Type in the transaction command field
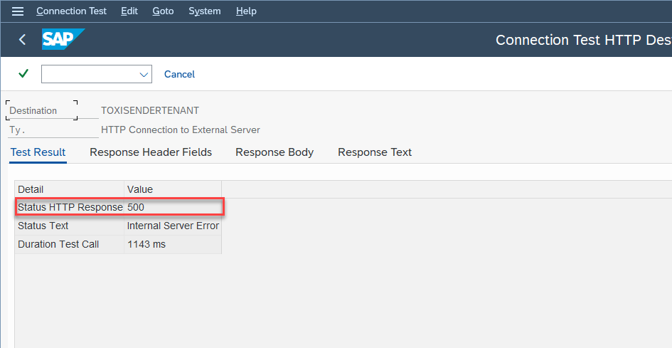The width and height of the screenshot is (672, 348). click(88, 74)
